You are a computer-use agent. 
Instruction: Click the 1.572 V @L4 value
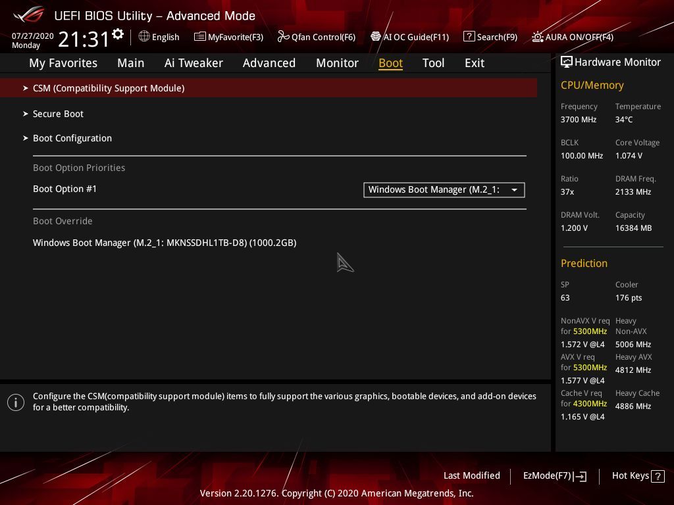pyautogui.click(x=583, y=345)
